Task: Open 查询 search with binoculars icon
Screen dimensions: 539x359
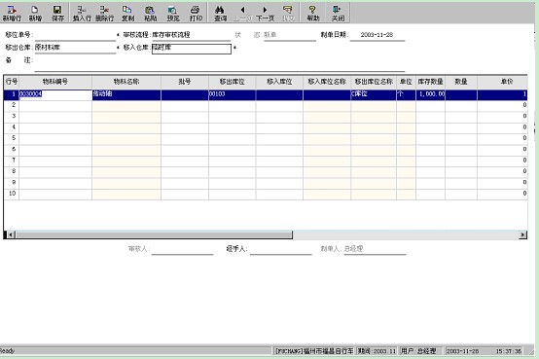Action: (220, 13)
